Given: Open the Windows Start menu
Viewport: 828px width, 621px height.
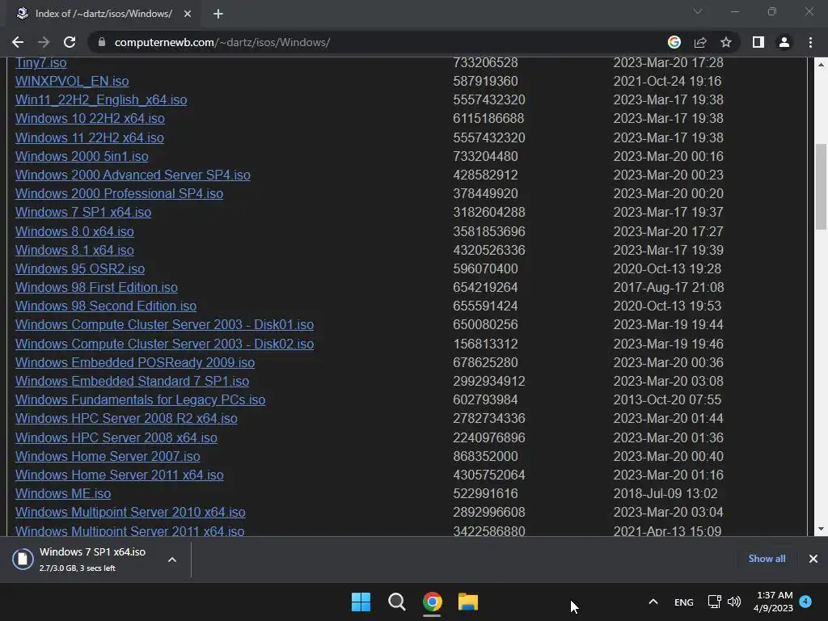Looking at the screenshot, I should pos(361,602).
